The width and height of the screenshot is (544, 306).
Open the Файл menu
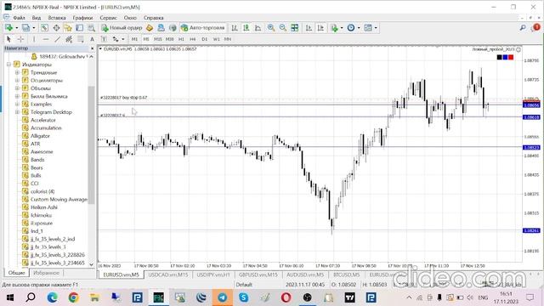[19, 18]
